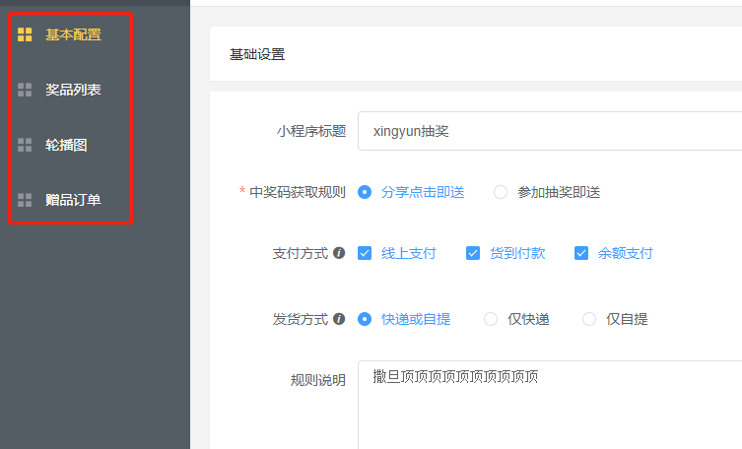Viewport: 742px width, 449px height.
Task: Click the grid icon beside 轮播图
Action: pos(25,145)
